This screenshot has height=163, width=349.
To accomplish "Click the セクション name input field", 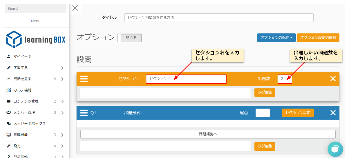I will [x=186, y=79].
